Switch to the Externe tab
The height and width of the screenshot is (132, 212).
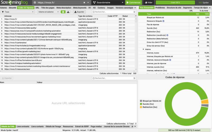pos(3,8)
